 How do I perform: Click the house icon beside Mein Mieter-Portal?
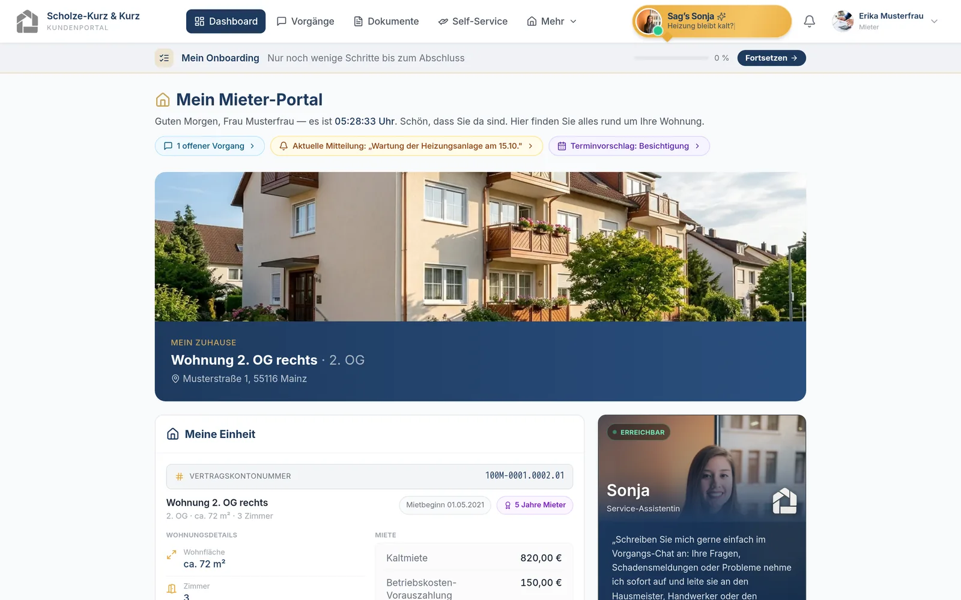point(163,100)
